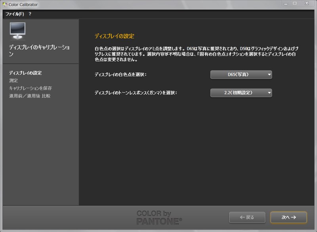Maximize the Color Calibrator window
Image resolution: width=317 pixels, height=232 pixels.
[295, 4]
